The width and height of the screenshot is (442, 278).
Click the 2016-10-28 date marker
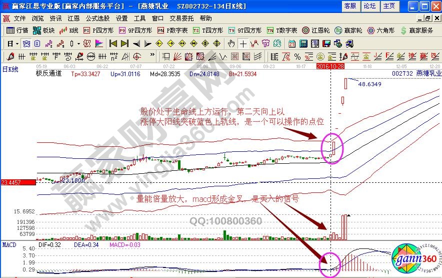[x=330, y=66]
